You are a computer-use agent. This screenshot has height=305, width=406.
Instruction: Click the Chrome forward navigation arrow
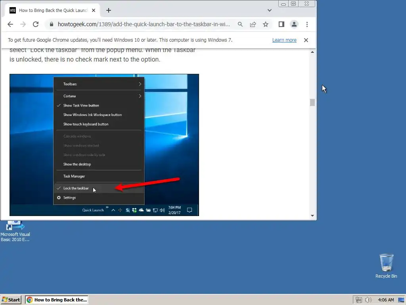pyautogui.click(x=23, y=24)
